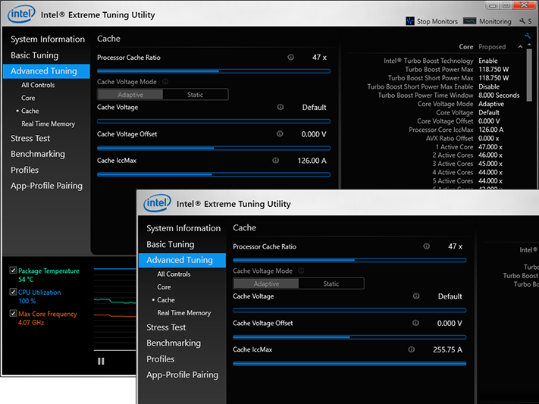Image resolution: width=539 pixels, height=404 pixels.
Task: Toggle CPU Utilization monitor checkbox
Action: (x=13, y=292)
